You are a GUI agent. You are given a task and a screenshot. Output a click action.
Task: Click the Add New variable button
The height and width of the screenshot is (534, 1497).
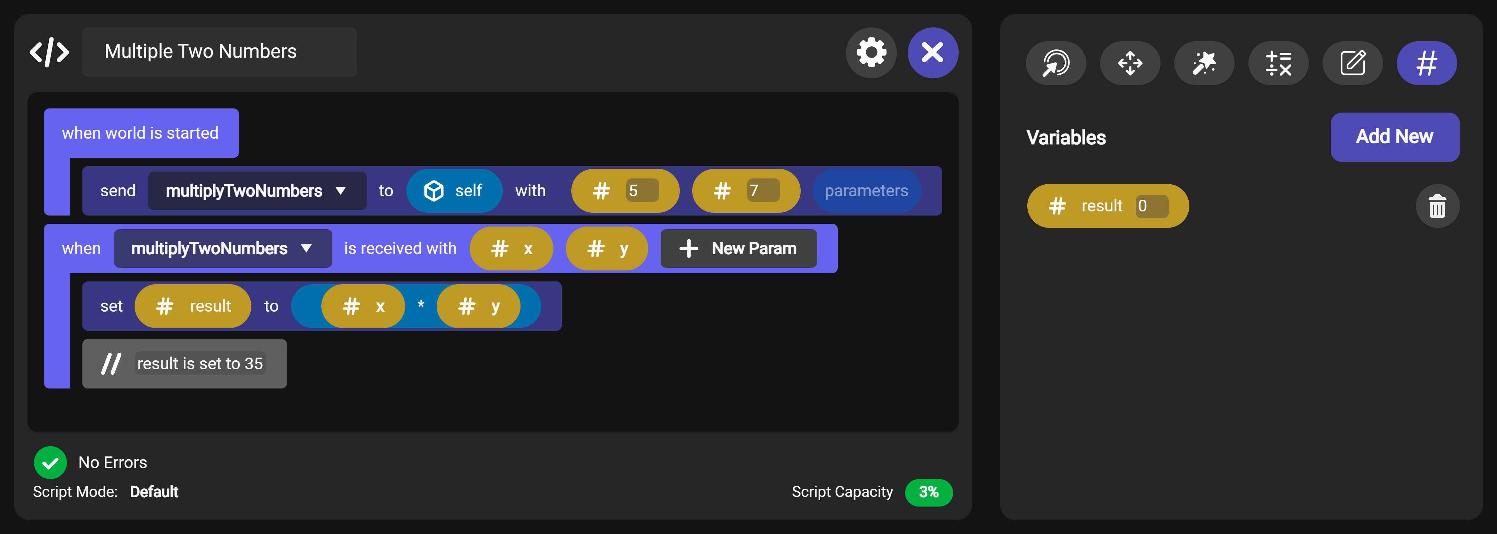1394,137
